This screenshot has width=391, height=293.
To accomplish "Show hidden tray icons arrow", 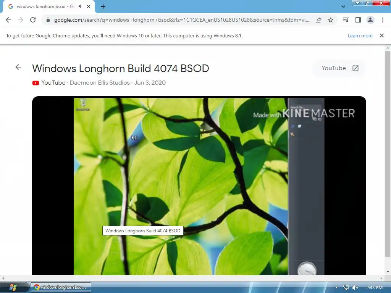I will click(336, 288).
